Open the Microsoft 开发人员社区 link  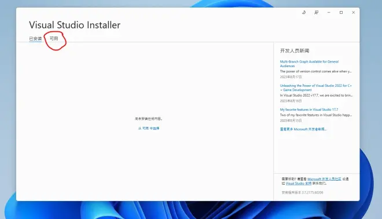click(x=324, y=179)
